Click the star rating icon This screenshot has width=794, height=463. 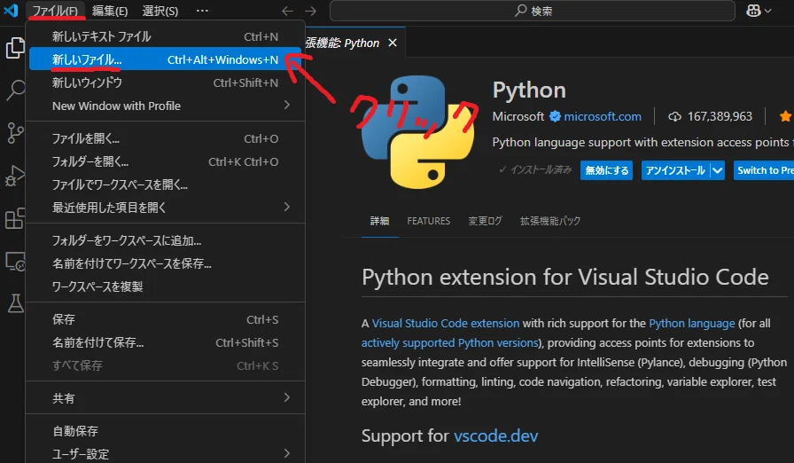(785, 116)
